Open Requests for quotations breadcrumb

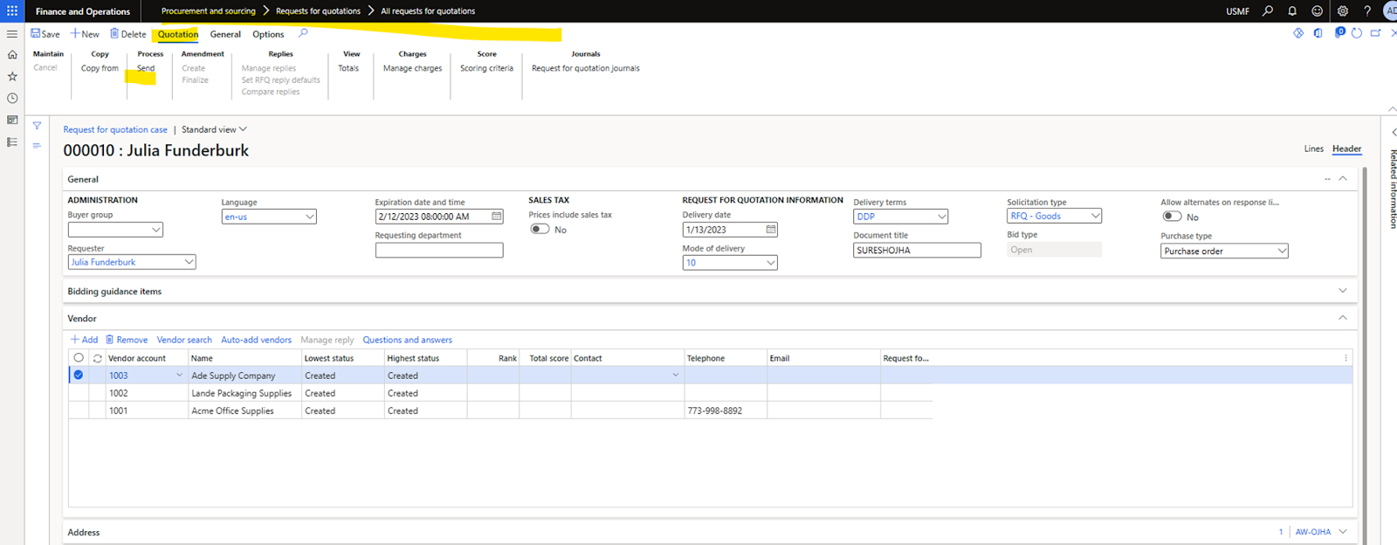318,11
